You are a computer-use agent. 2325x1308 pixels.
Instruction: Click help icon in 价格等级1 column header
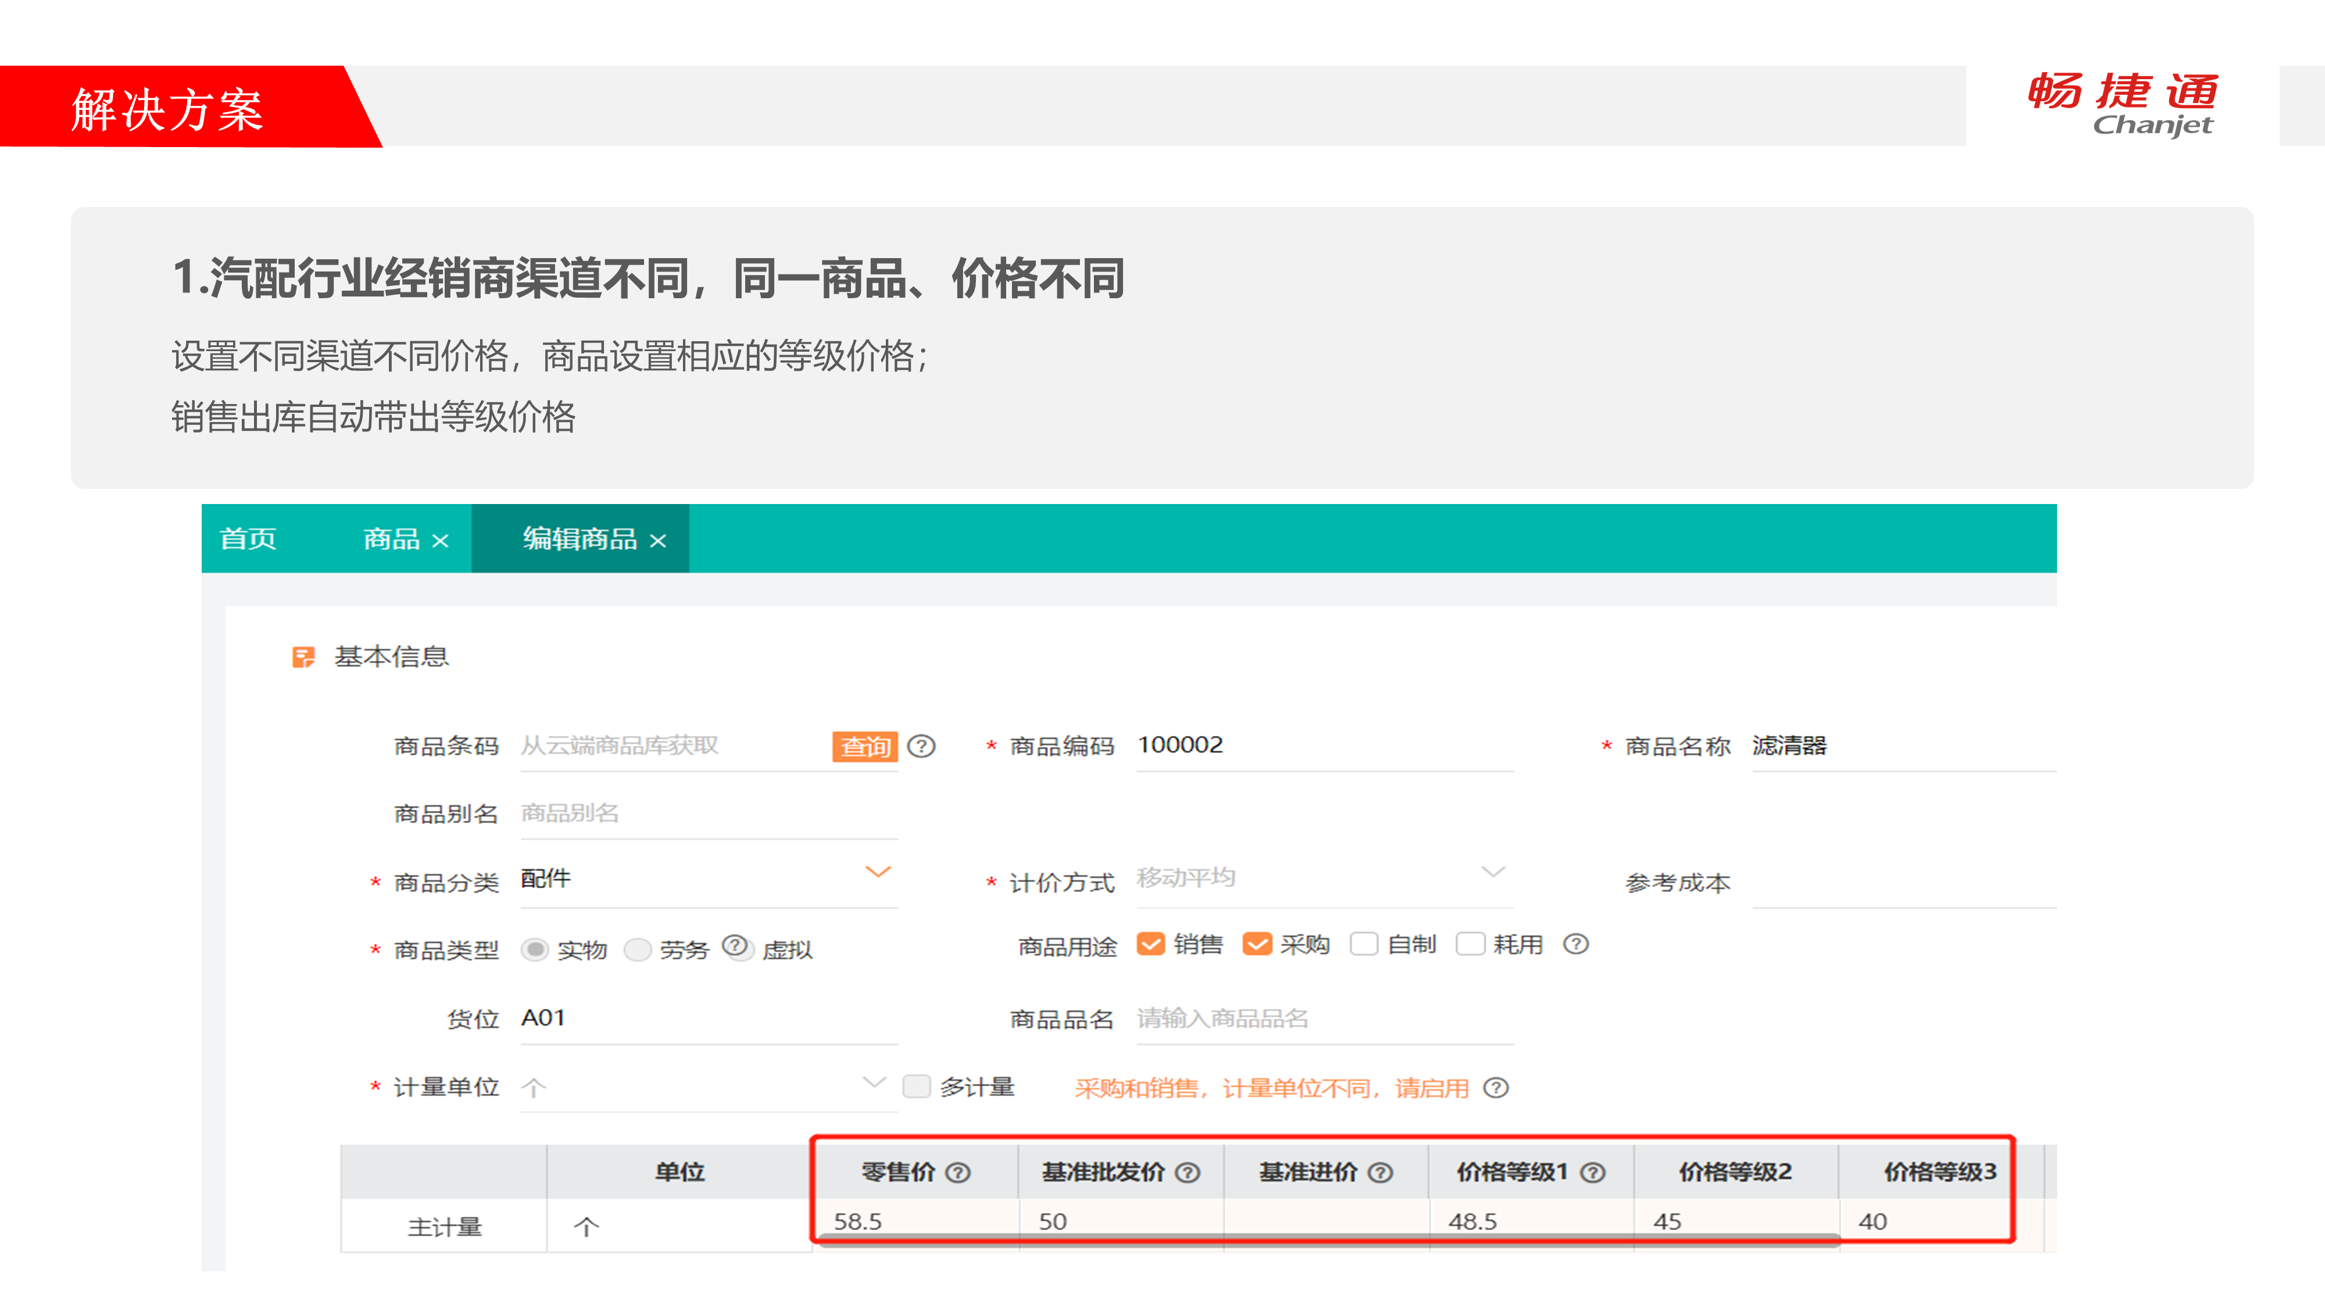coord(1593,1173)
